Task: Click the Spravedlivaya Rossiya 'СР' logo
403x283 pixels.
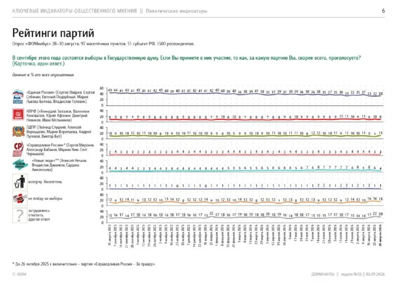Action: (x=18, y=149)
